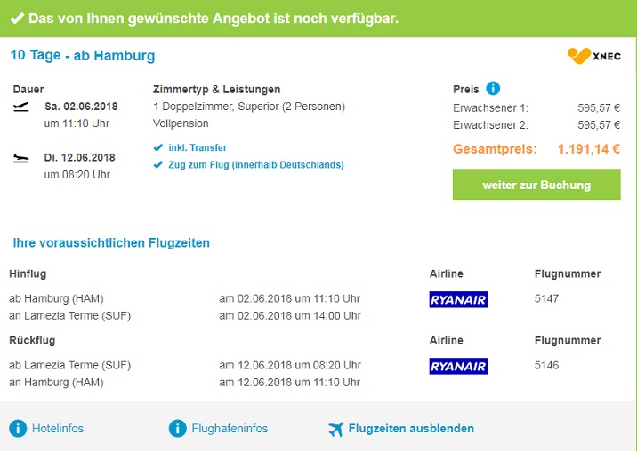Click the XNEC provider logo
637x451 pixels.
pos(594,56)
